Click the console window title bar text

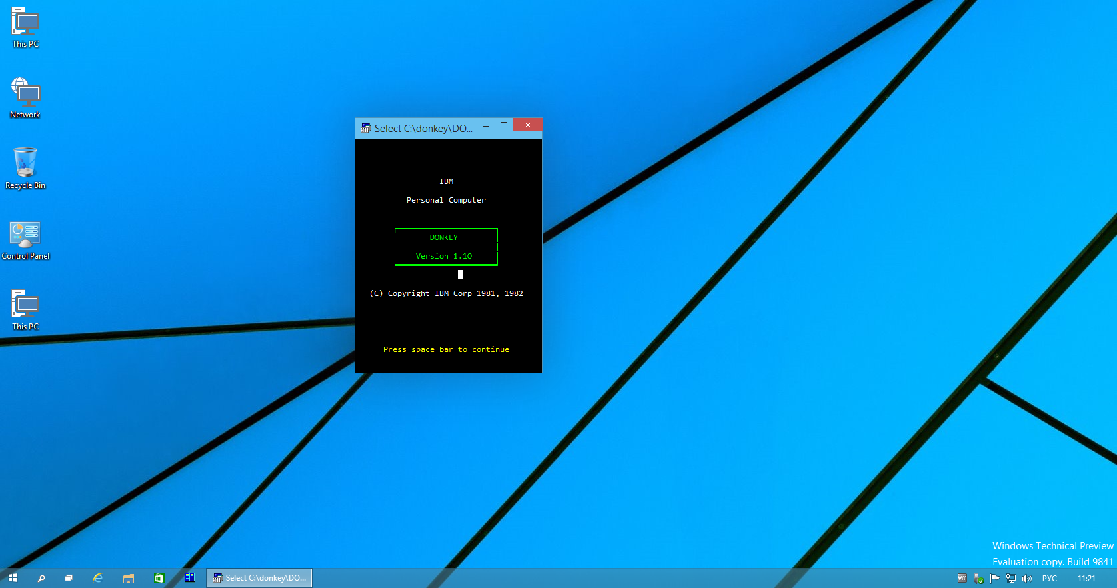click(423, 128)
